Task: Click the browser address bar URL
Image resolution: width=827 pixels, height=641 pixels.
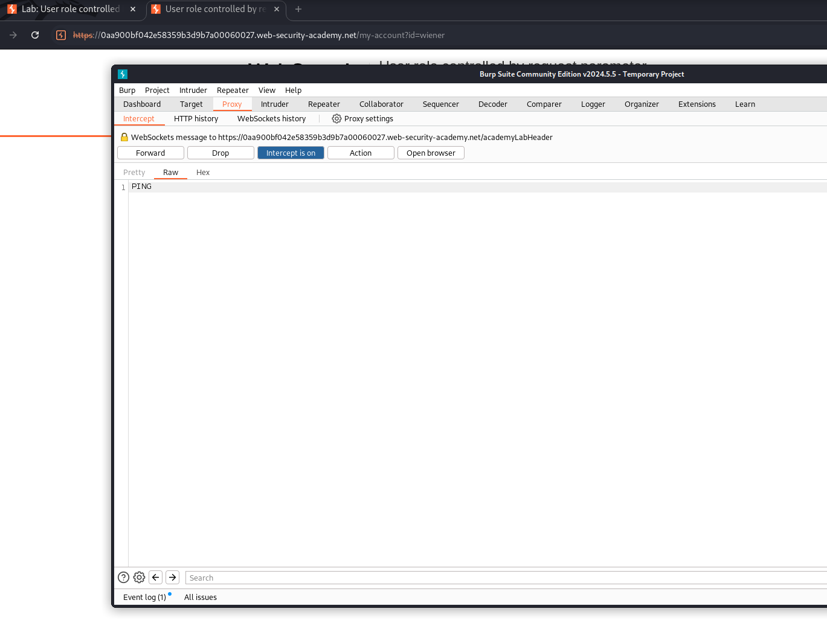Action: pyautogui.click(x=259, y=35)
